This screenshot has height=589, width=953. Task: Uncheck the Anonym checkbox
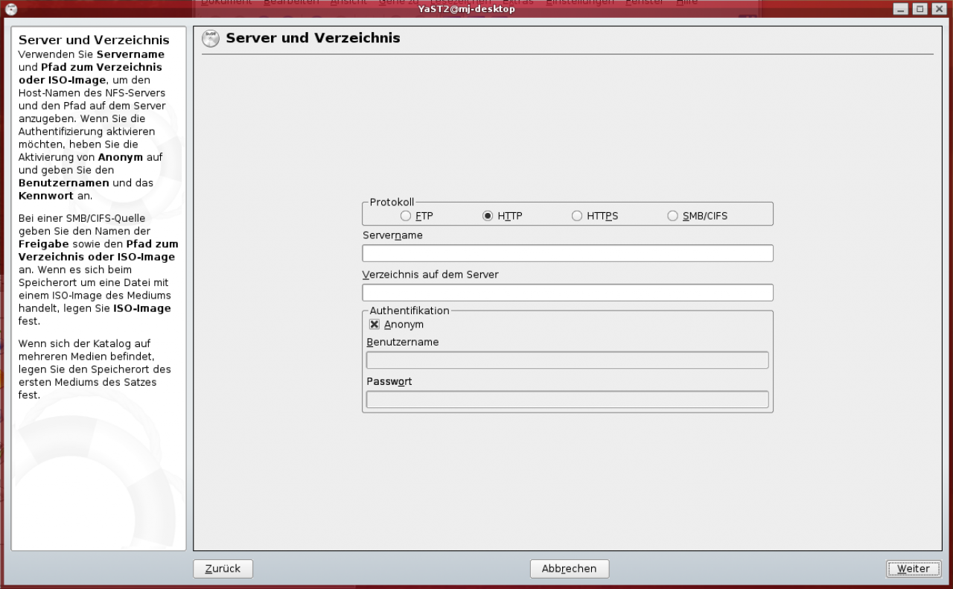(374, 325)
